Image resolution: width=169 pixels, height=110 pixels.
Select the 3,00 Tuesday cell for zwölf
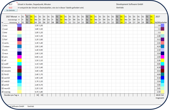coord(41,64)
